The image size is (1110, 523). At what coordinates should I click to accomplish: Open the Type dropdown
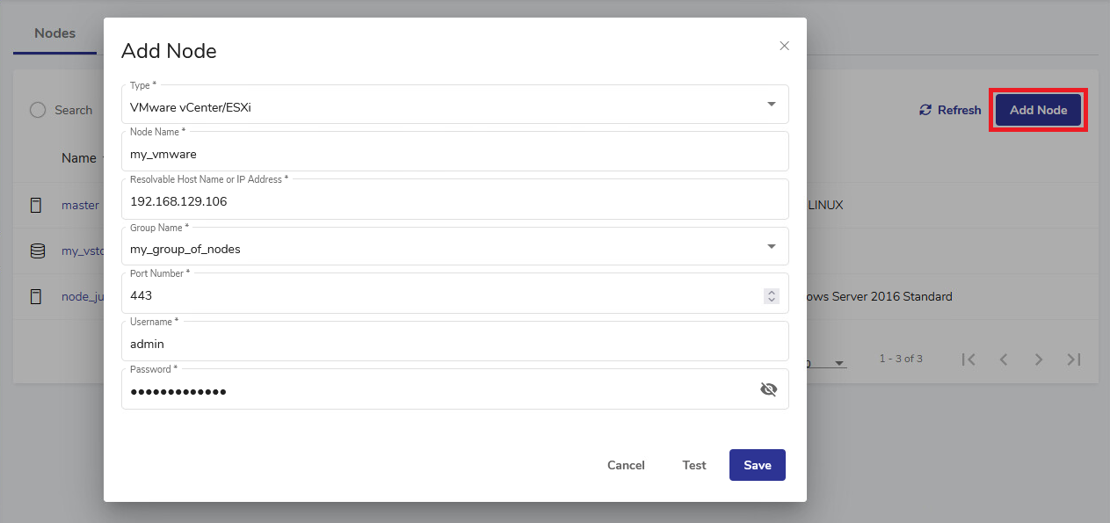point(771,105)
